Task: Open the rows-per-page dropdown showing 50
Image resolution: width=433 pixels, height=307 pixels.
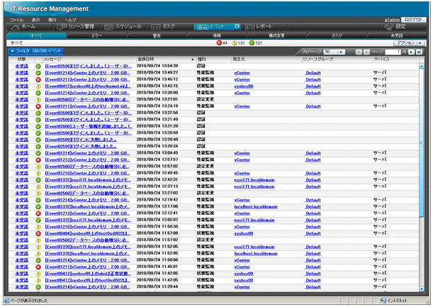Action: [x=333, y=52]
